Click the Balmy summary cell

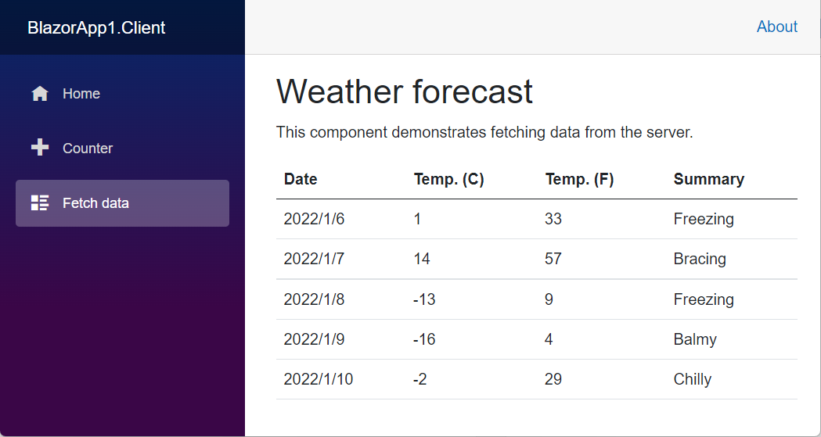click(x=695, y=339)
